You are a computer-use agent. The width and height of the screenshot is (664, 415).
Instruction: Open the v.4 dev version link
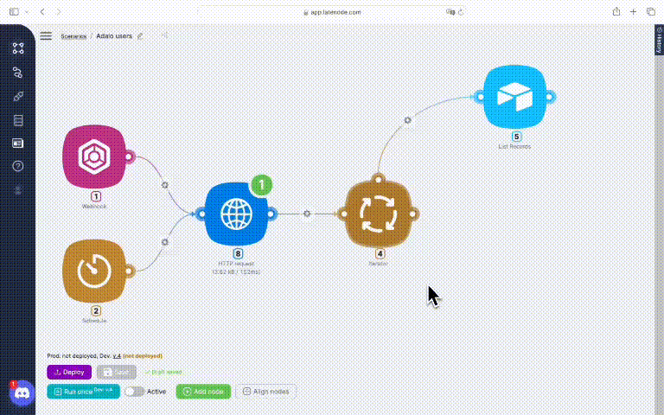click(x=116, y=355)
